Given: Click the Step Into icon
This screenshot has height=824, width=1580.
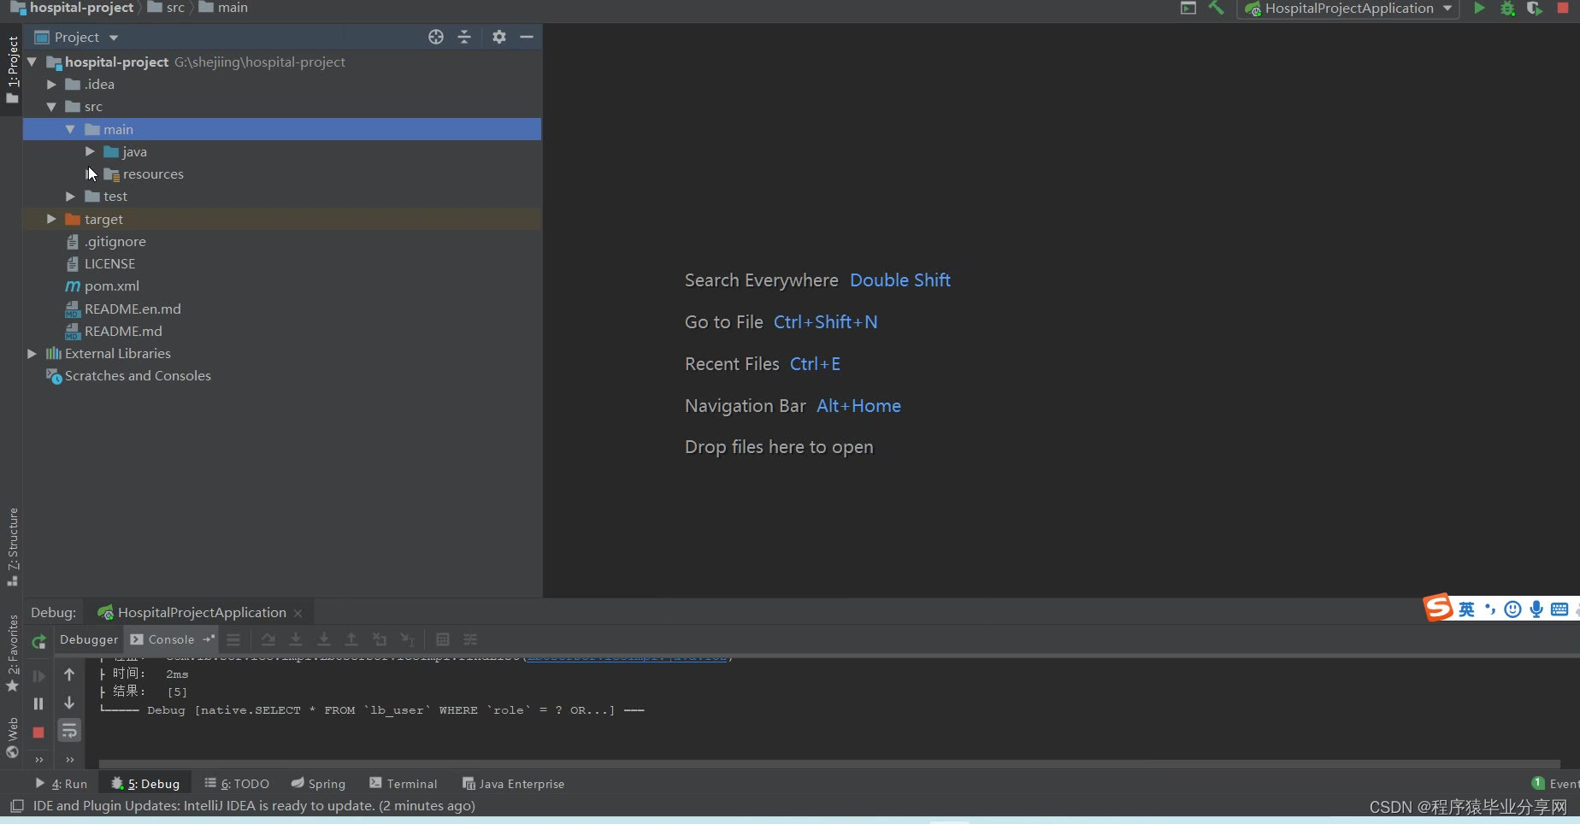Looking at the screenshot, I should click(296, 639).
